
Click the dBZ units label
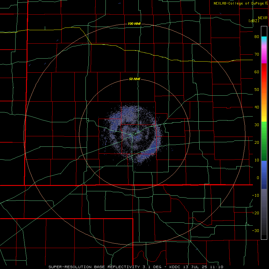point(254,21)
